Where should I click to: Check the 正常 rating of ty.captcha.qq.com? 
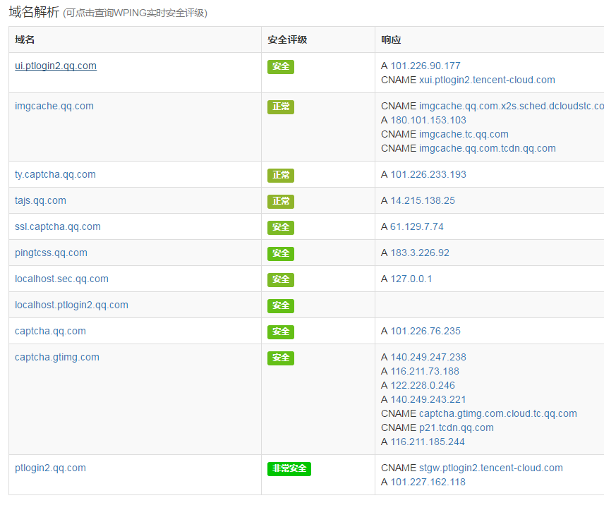coord(281,175)
